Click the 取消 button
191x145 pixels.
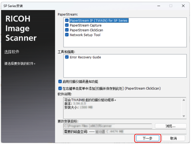coord(173,138)
